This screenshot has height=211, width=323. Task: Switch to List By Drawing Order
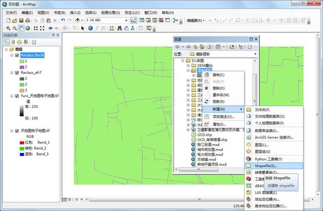[x=7, y=42]
